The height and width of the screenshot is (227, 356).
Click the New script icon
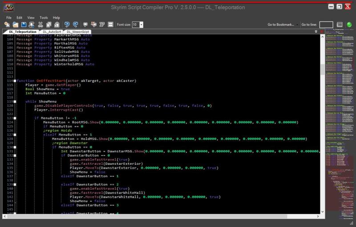click(x=7, y=24)
